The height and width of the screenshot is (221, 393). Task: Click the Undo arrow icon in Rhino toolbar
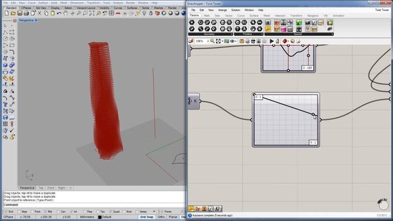coord(59,14)
